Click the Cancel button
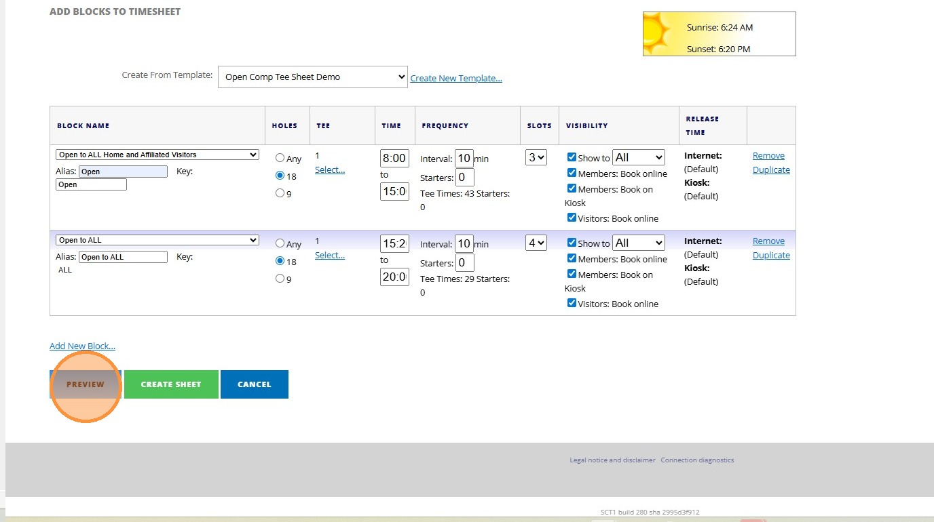The image size is (934, 522). click(255, 384)
